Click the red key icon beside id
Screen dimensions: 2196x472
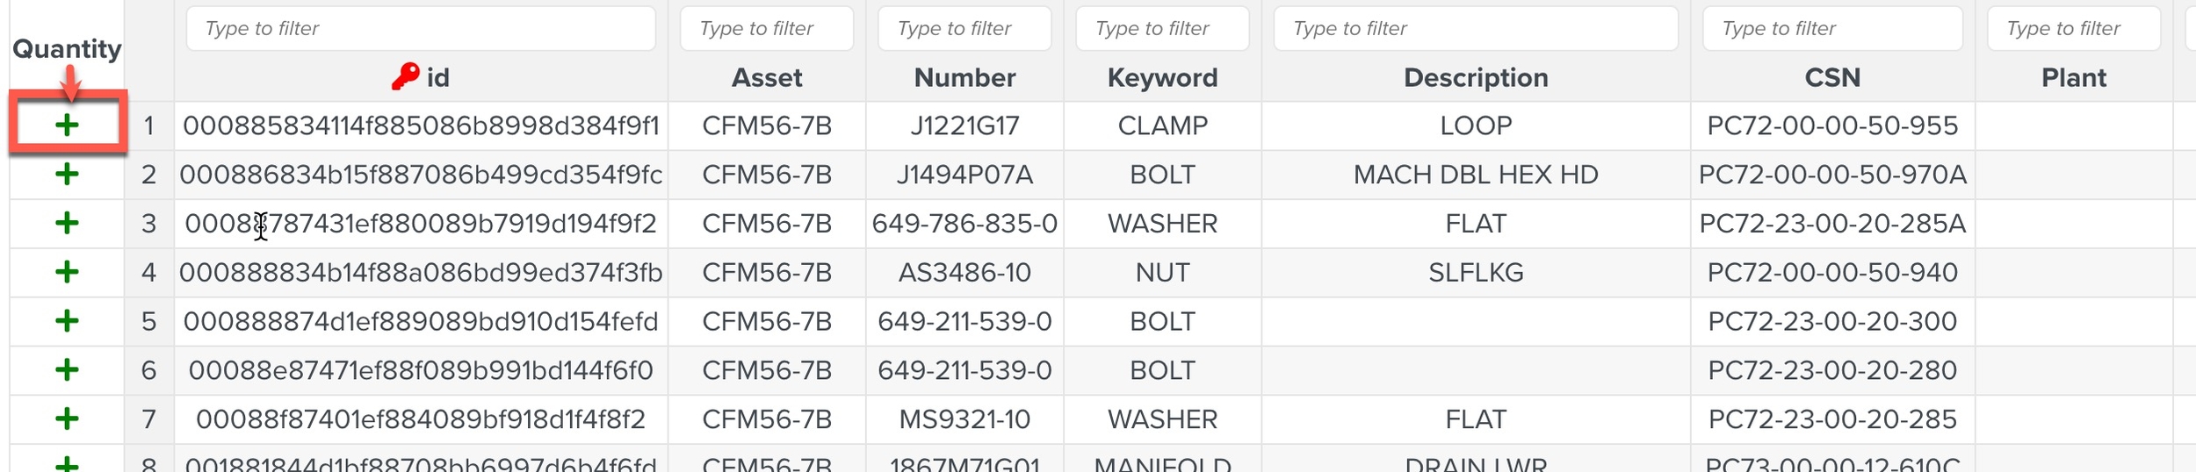click(x=405, y=77)
